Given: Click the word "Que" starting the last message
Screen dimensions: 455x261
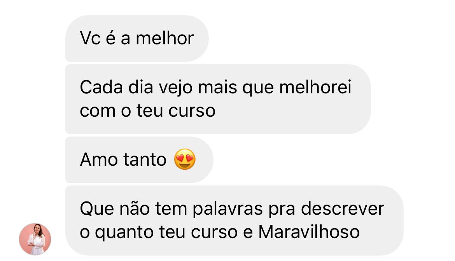Looking at the screenshot, I should tap(97, 209).
